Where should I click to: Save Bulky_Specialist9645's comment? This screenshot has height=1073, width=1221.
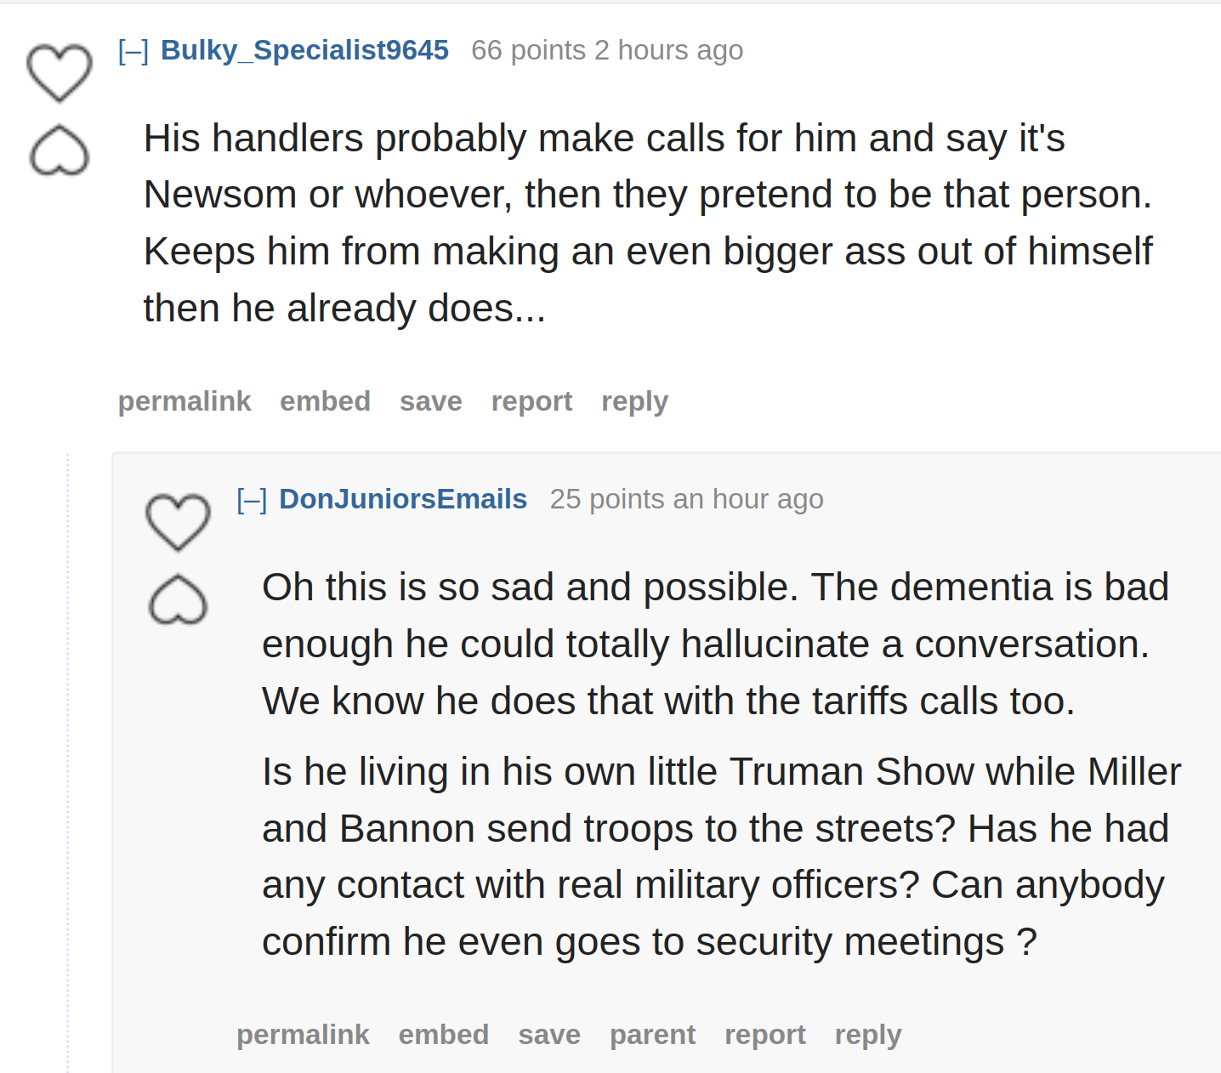click(x=431, y=401)
